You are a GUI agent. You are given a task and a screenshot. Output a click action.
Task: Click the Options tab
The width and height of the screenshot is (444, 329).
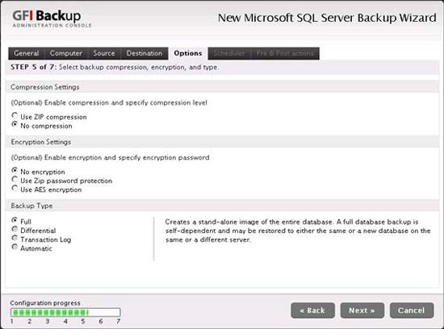tap(188, 53)
